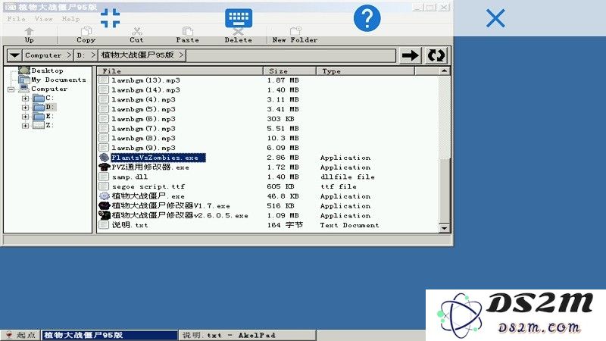This screenshot has width=606, height=341.
Task: Switch to 植物大战僵尸95版 taskbar window
Action: (109, 335)
